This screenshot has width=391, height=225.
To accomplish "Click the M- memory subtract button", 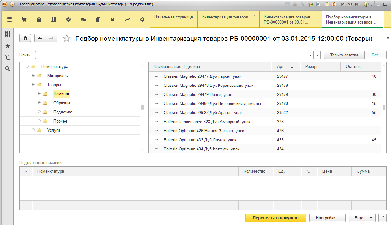I will coord(357,4).
